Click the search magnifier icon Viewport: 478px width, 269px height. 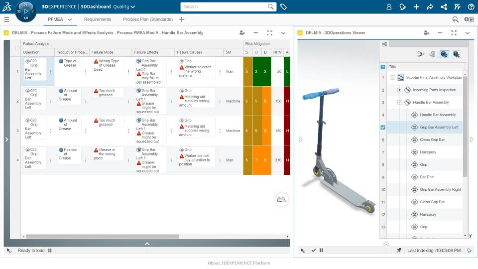click(x=270, y=6)
